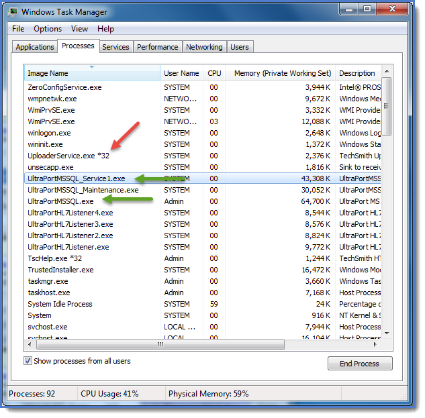This screenshot has height=418, width=425.
Task: Select UltraPortMSSQL_Service1.exe process
Action: (x=203, y=178)
